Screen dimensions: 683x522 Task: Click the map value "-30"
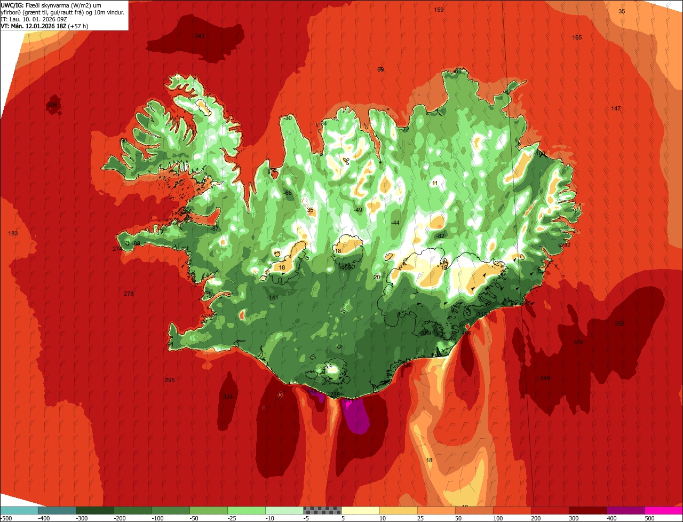click(288, 118)
